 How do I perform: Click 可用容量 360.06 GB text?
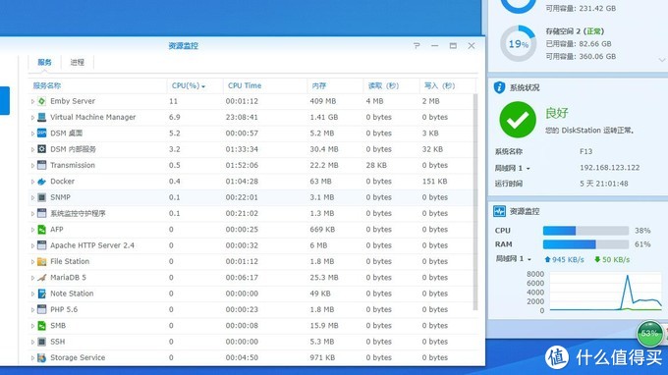tap(581, 57)
